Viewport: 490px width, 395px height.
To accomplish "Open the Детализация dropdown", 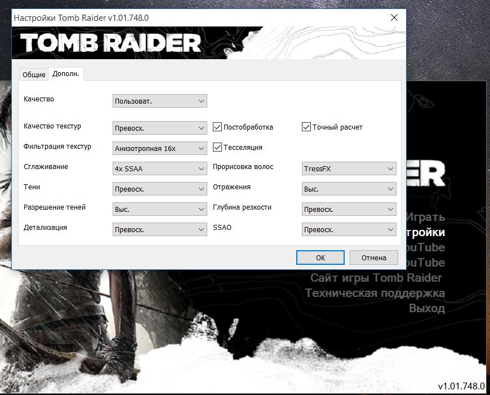I will 160,229.
